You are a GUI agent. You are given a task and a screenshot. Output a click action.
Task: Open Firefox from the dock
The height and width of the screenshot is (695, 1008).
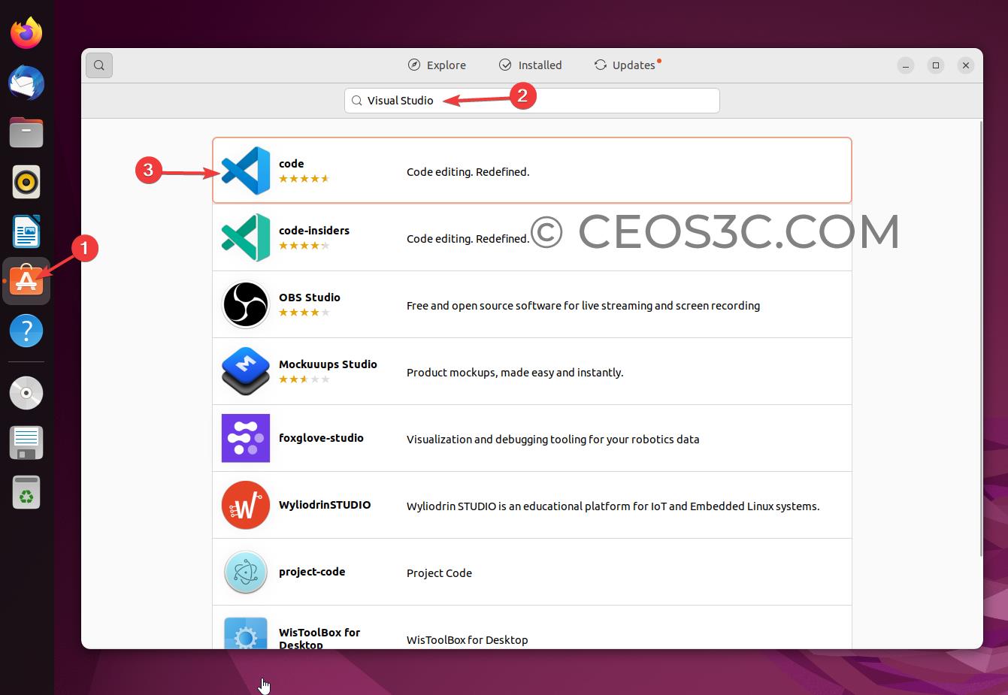pos(26,33)
